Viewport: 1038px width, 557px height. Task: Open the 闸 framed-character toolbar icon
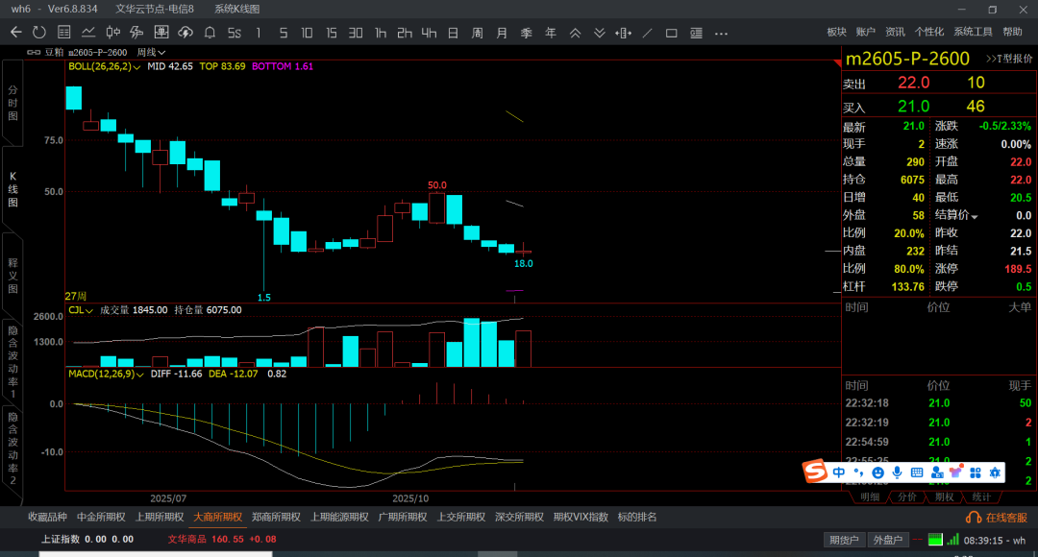click(x=161, y=33)
